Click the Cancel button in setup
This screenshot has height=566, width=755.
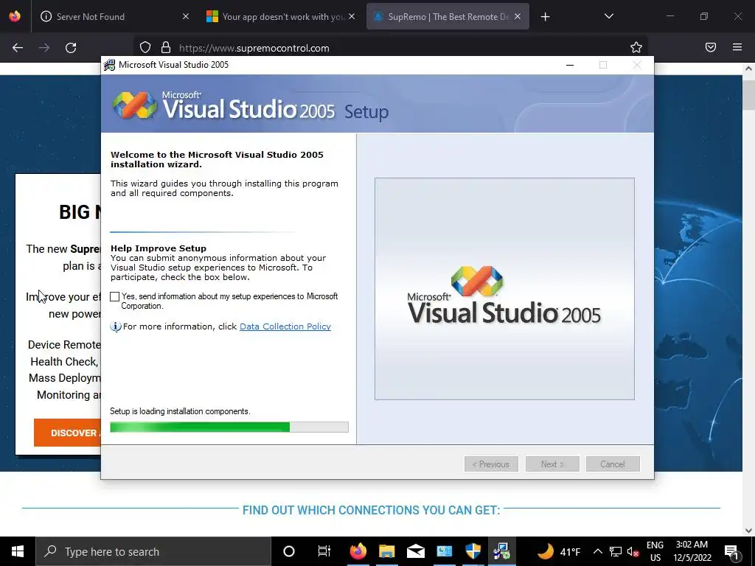613,464
